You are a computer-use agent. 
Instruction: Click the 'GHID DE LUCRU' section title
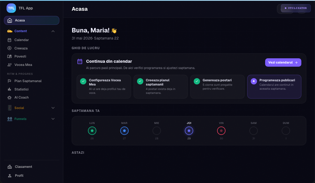coord(86,48)
